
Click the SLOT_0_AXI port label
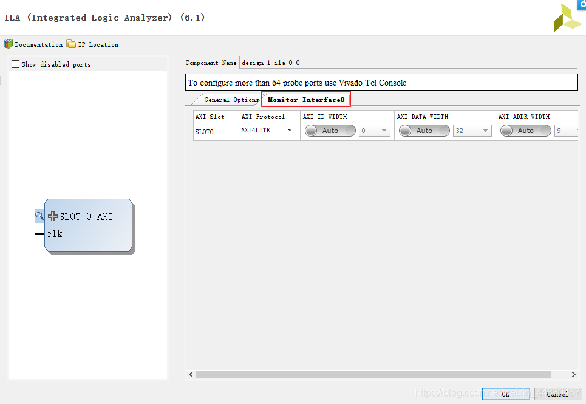tap(86, 216)
